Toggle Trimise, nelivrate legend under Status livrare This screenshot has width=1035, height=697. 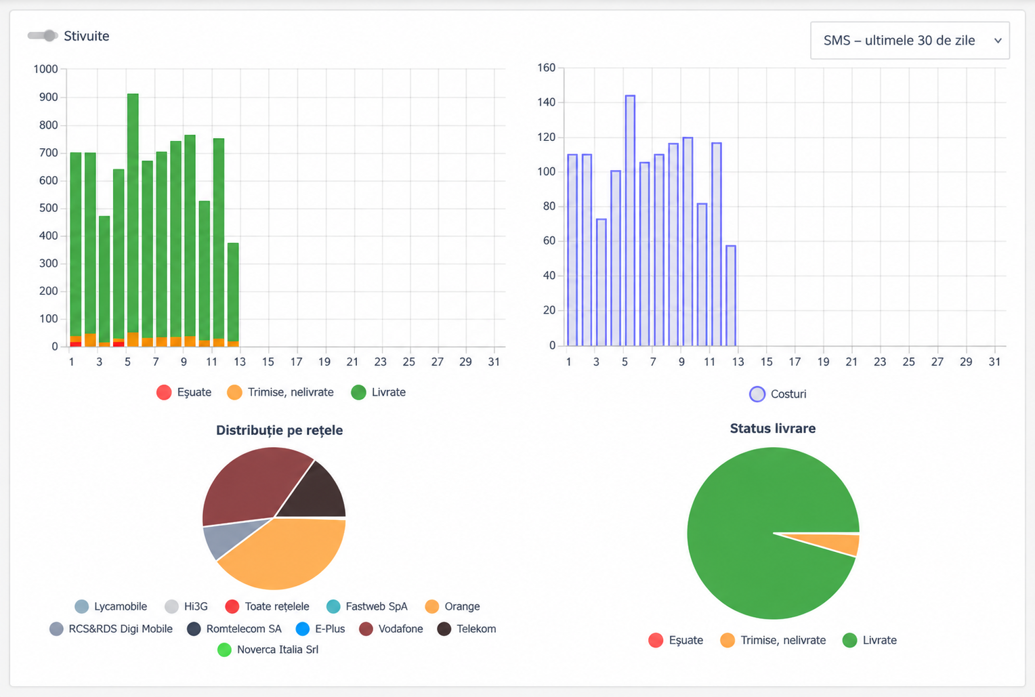coord(773,640)
